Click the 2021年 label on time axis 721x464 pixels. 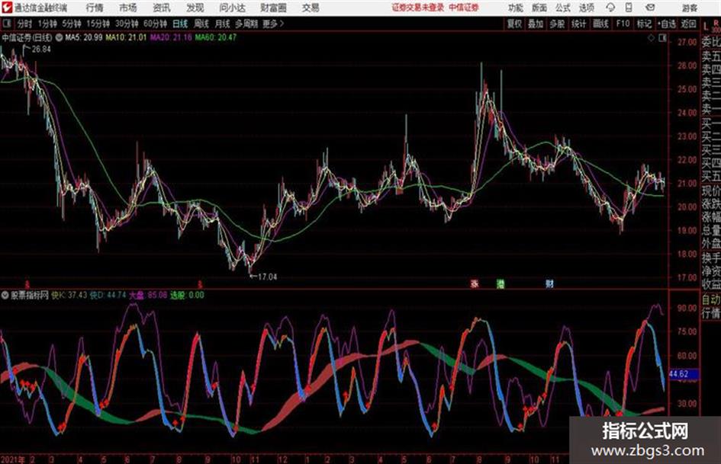click(x=14, y=459)
